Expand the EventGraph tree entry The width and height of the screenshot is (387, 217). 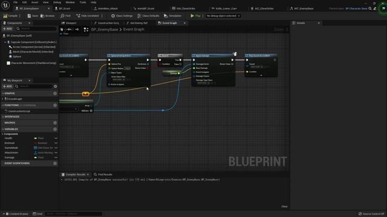(x=2, y=99)
